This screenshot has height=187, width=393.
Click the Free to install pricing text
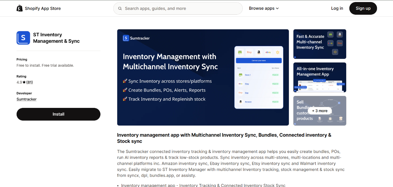coord(45,65)
